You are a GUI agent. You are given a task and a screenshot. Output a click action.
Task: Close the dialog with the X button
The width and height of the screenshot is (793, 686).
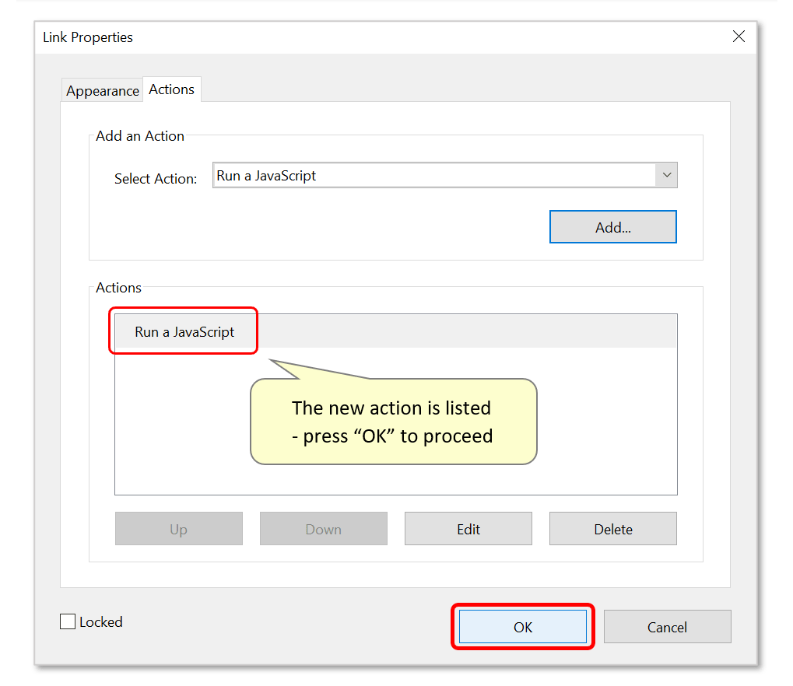coord(739,36)
